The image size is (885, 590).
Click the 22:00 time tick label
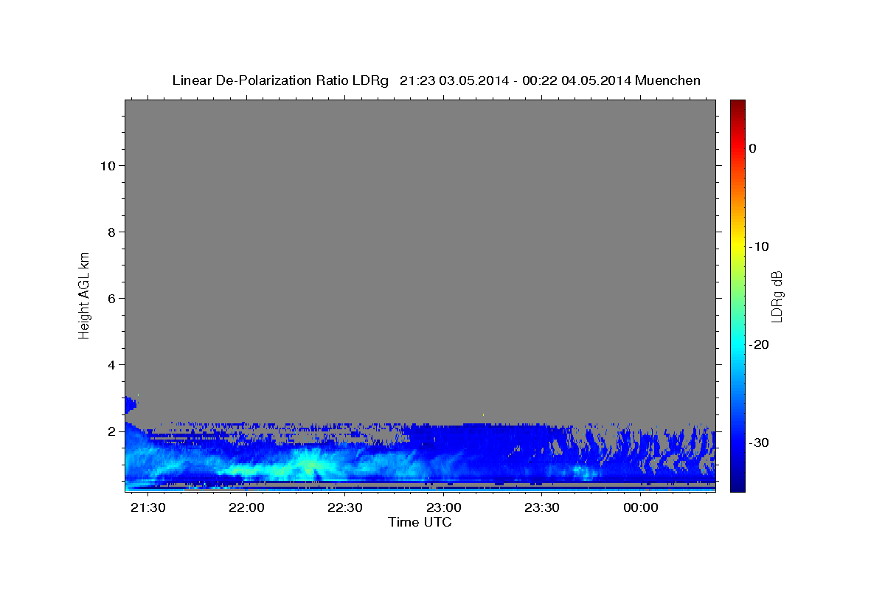(247, 508)
